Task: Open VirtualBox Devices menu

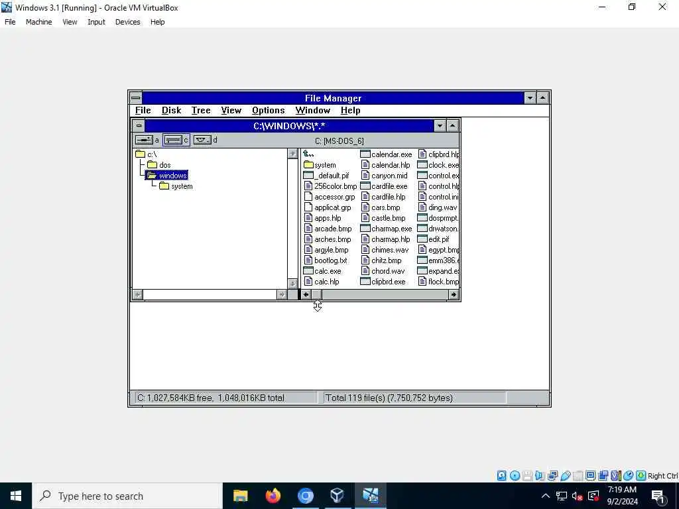Action: point(128,22)
